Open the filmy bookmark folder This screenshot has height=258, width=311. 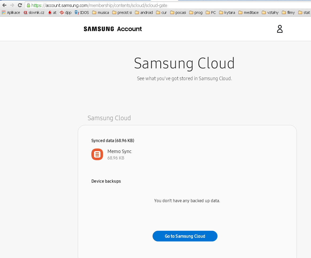[288, 13]
